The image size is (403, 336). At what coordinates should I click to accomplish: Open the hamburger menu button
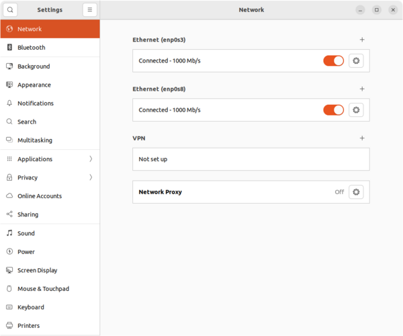click(90, 10)
